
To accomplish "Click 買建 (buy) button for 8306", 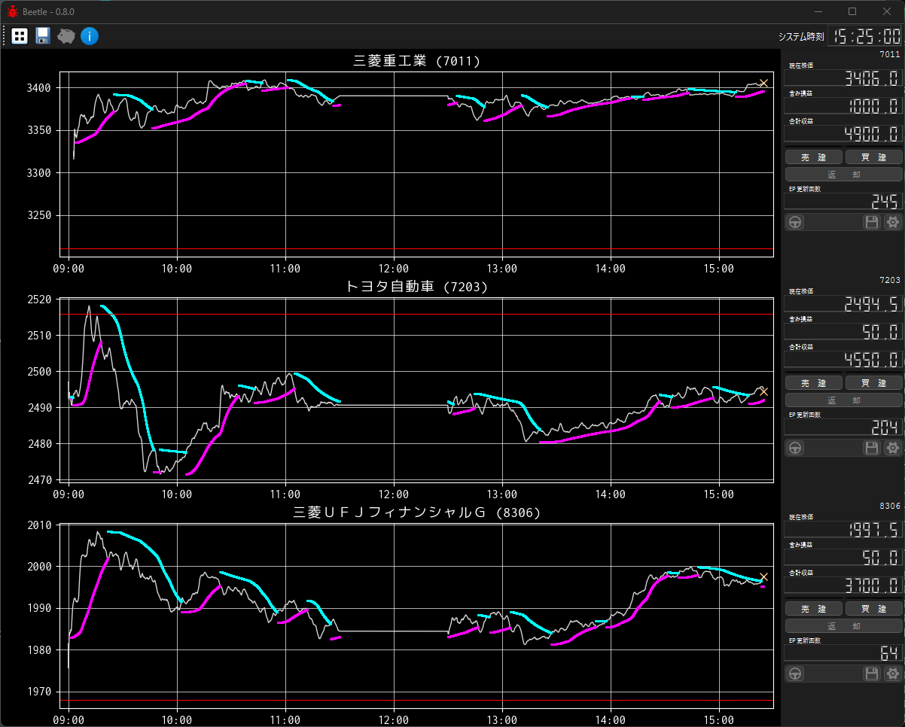I will click(873, 609).
